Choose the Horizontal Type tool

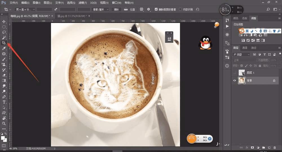(4, 102)
